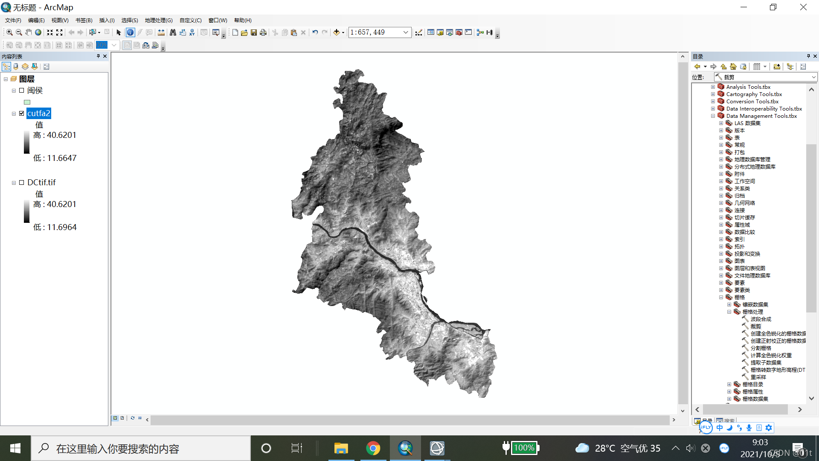Click the cutfa2 grayscale color ramp
The width and height of the screenshot is (819, 461).
click(27, 142)
